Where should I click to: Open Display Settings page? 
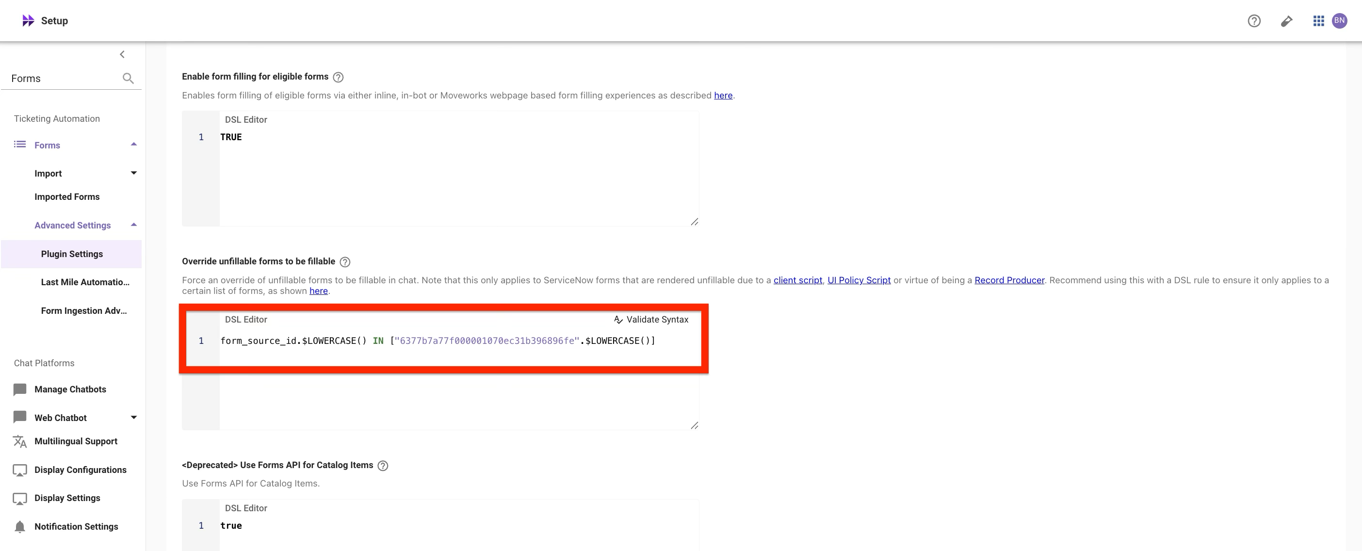click(x=67, y=498)
